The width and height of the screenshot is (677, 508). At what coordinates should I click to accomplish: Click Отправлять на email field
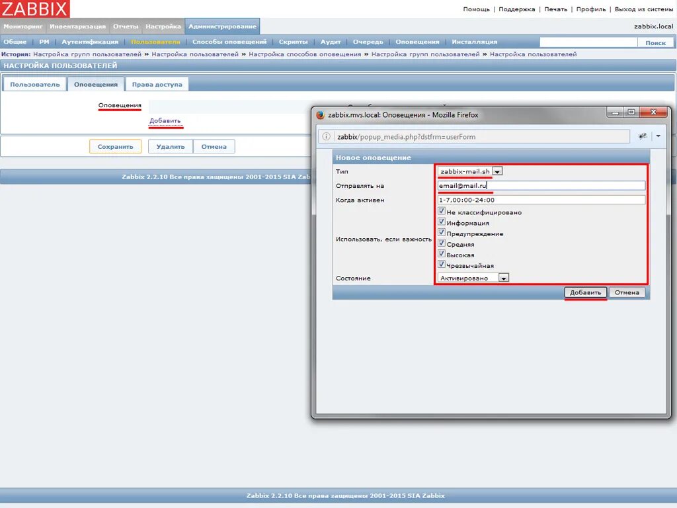(541, 186)
